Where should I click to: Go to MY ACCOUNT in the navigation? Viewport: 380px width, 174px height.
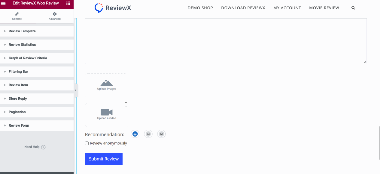pyautogui.click(x=287, y=8)
